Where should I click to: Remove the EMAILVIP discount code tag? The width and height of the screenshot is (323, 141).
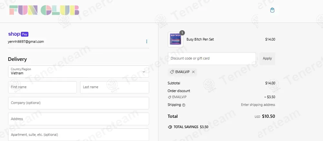point(193,72)
